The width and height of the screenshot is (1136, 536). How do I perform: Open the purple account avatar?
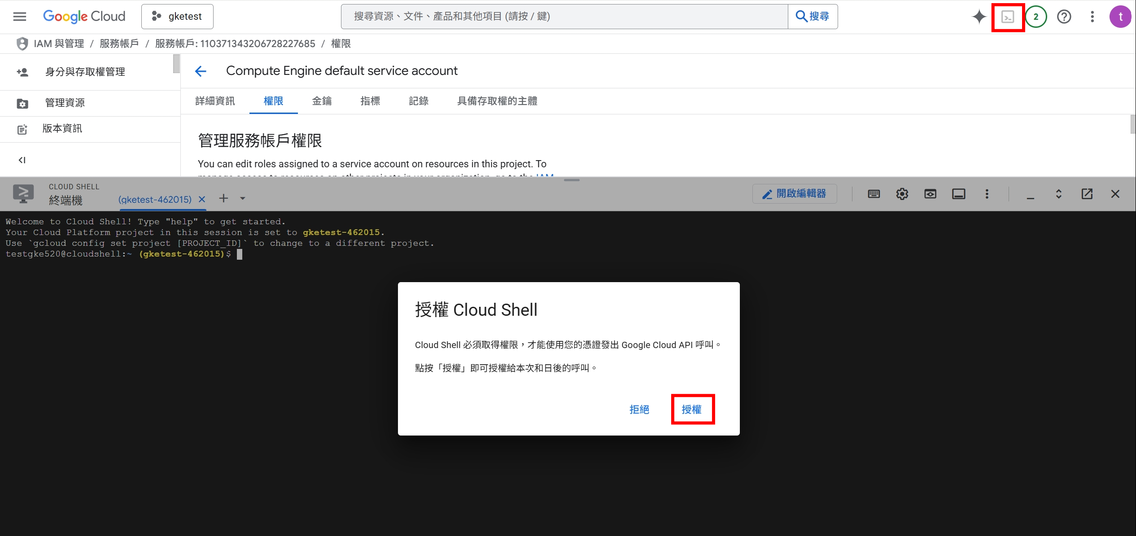(1120, 17)
